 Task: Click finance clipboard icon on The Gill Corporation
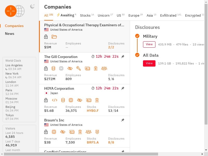tap(96, 68)
